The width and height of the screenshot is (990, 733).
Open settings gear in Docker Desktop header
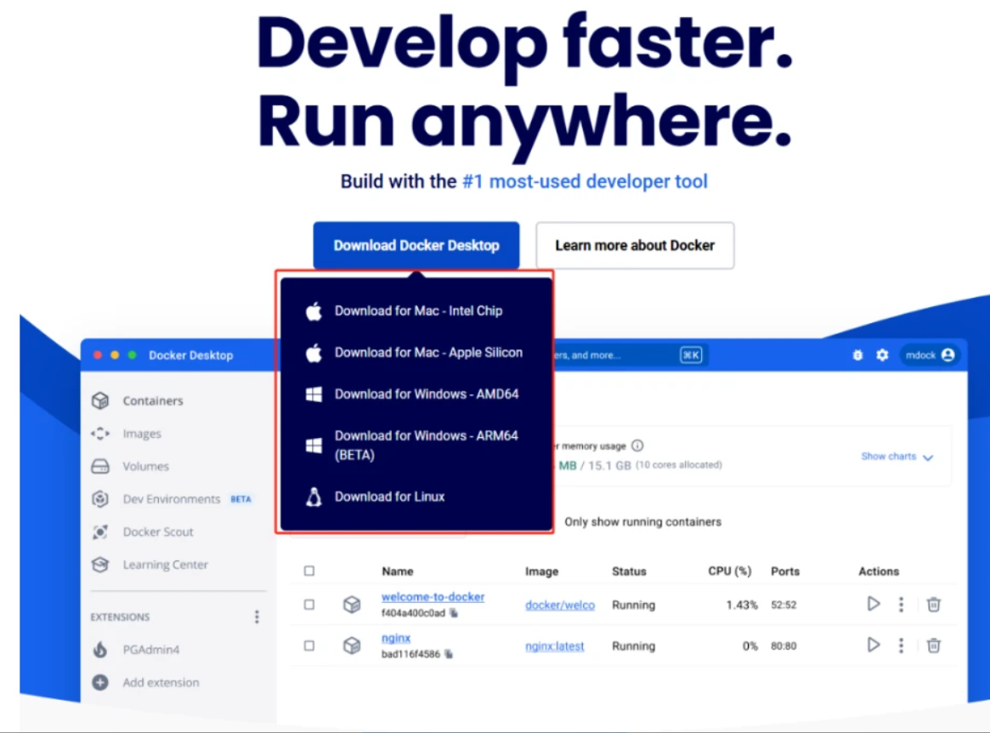[x=882, y=355]
